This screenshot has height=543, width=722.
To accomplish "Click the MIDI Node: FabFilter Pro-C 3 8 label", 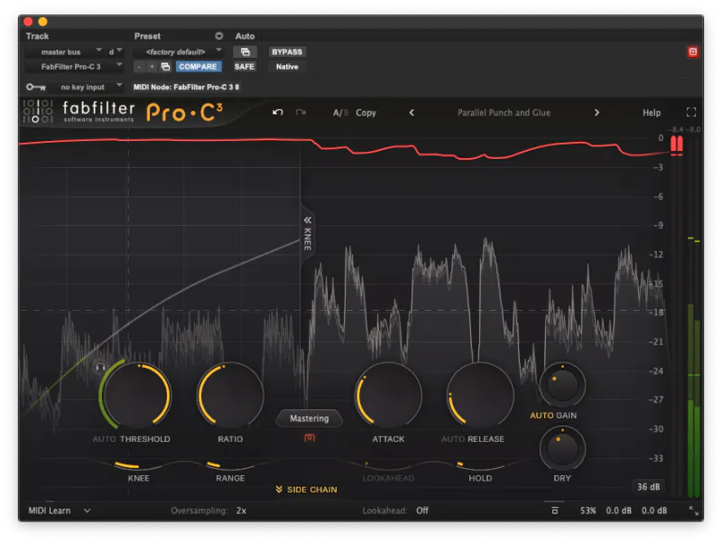I will coord(186,87).
